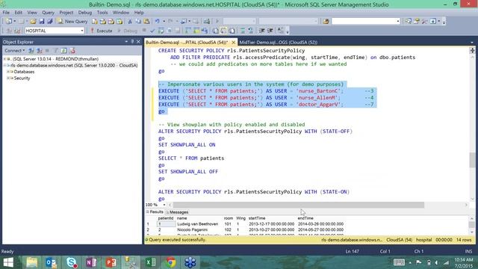Click the endTime column header
Viewport: 478px width, 269px height.
click(305, 218)
